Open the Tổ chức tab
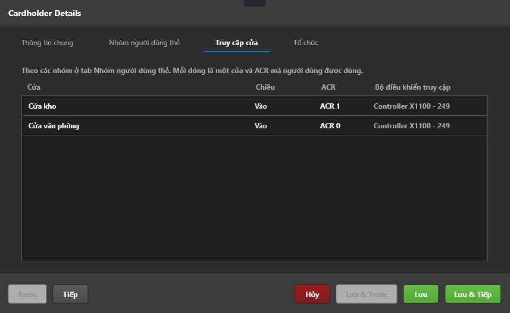Screen dimensions: 510x313 pyautogui.click(x=306, y=43)
